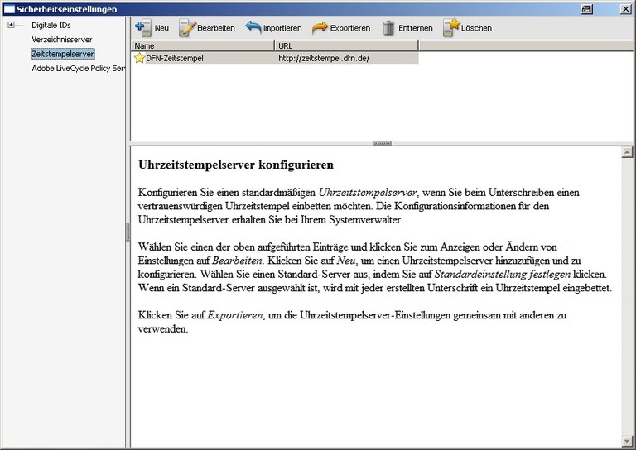Screen dimensions: 636x450
Task: Open Adobe LiveCycle Policy Server entry
Action: (78, 68)
